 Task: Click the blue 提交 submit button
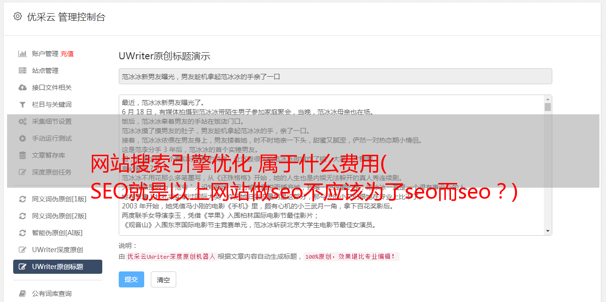[x=131, y=279]
